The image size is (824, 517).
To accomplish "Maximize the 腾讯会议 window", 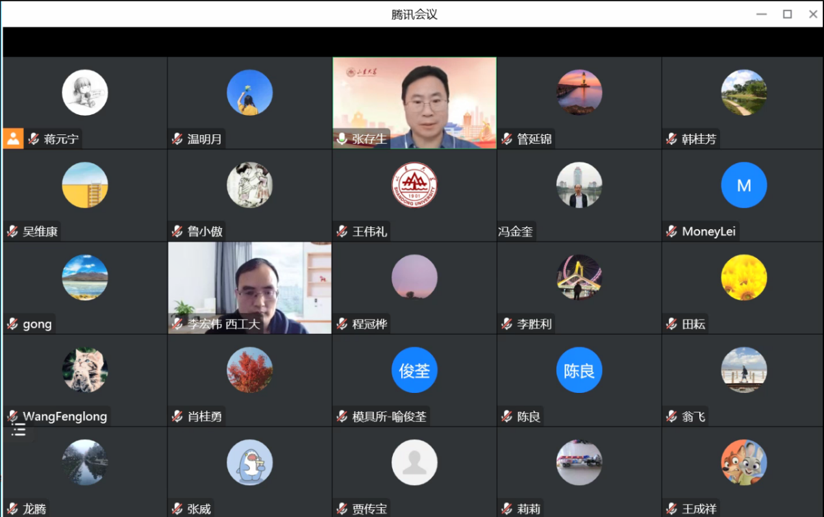I will coord(787,14).
